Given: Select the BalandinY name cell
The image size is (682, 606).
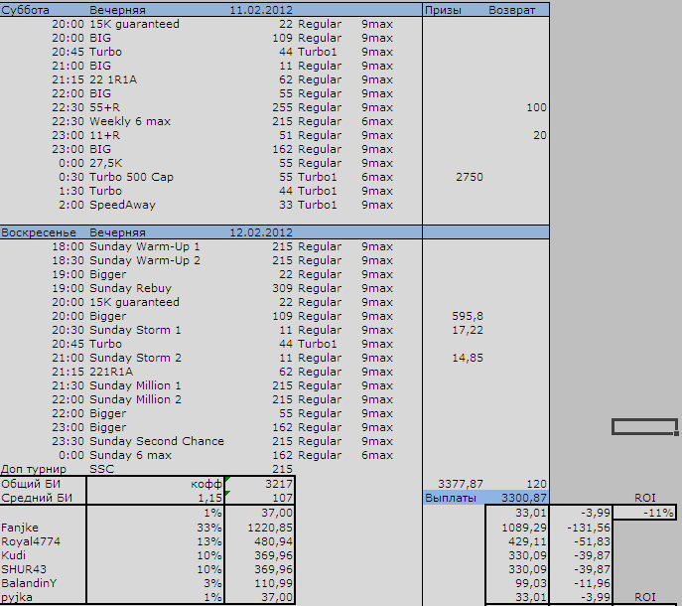Looking at the screenshot, I should 29,583.
